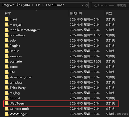The image size is (129, 117).
Task: Click the lr_ext folder icon
Action: 7,19
